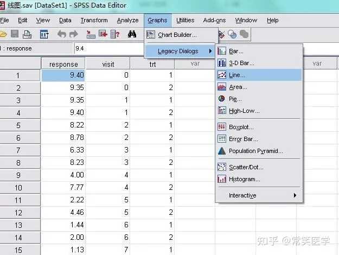Click the grey Show All Variables circles icon

click(x=244, y=34)
